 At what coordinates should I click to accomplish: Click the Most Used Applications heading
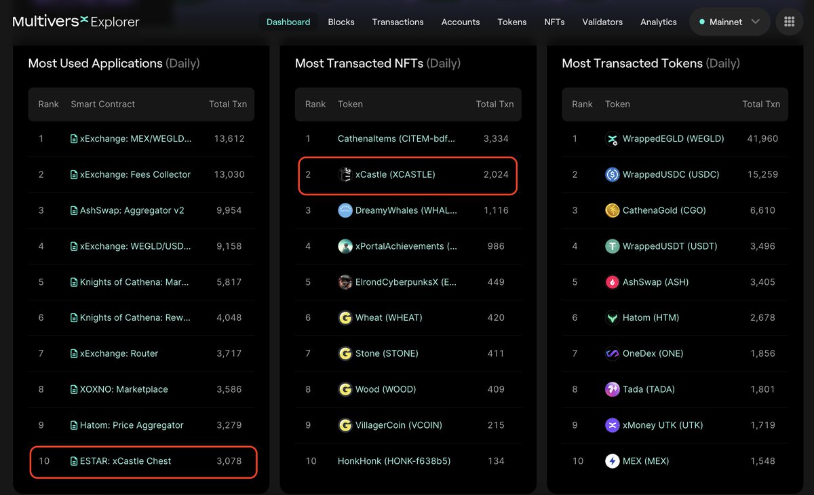(x=114, y=63)
